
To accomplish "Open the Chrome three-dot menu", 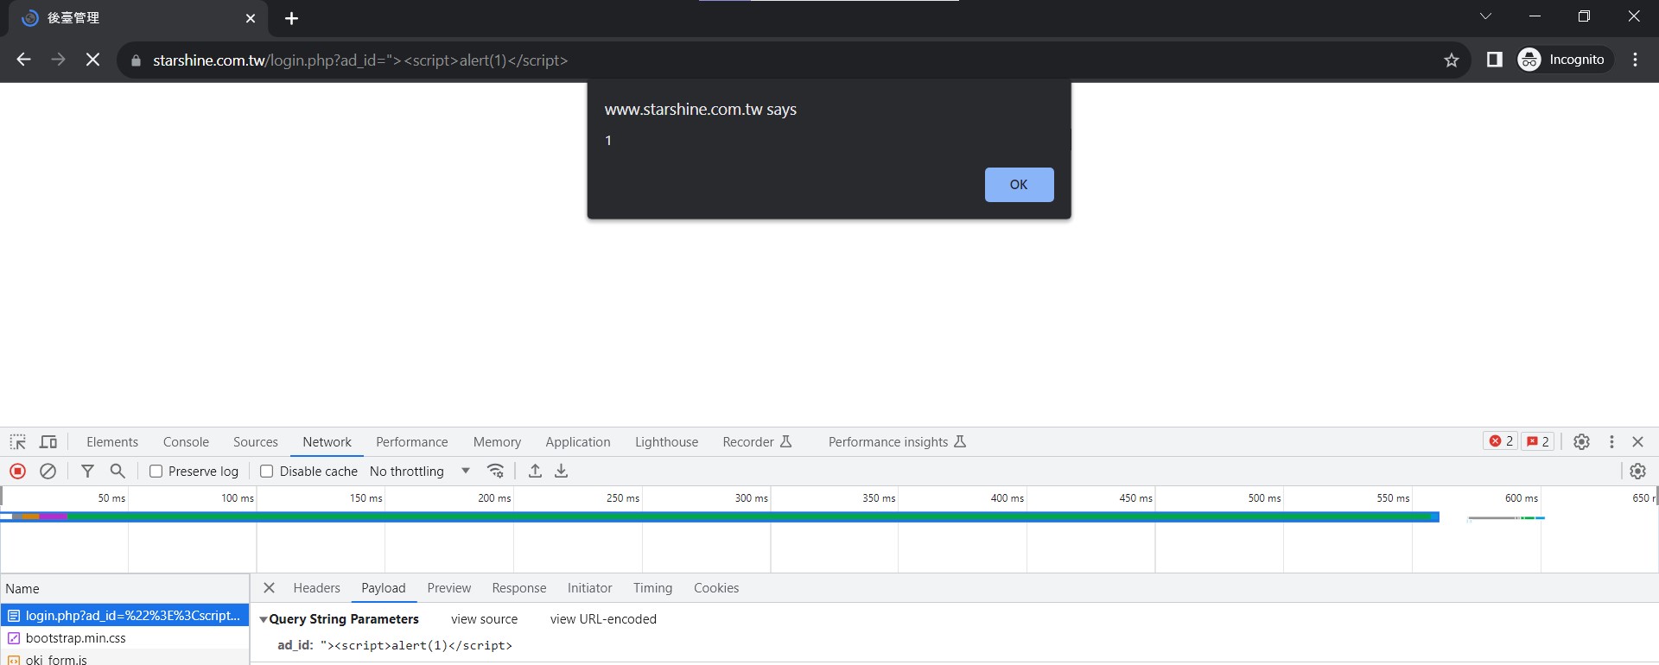I will (1636, 60).
